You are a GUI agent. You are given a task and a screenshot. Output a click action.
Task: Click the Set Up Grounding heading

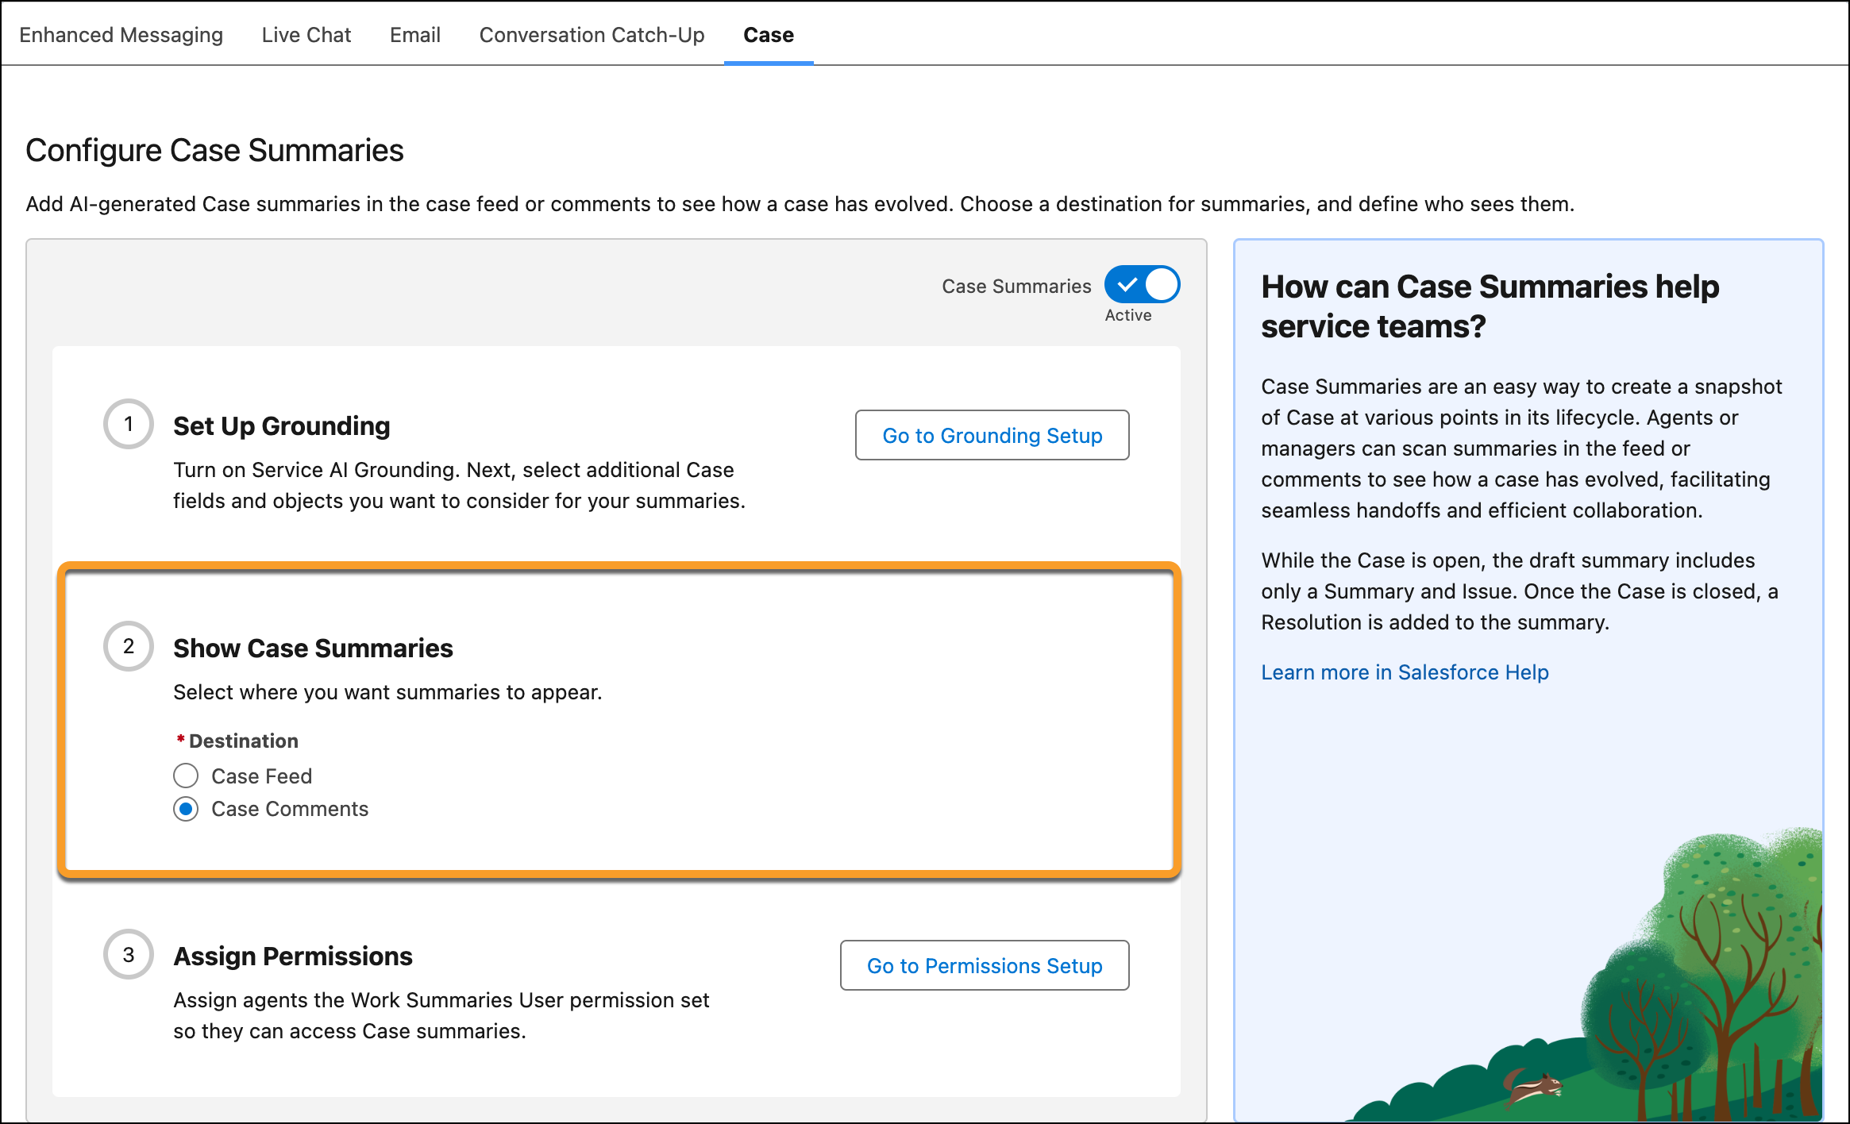pyautogui.click(x=282, y=426)
